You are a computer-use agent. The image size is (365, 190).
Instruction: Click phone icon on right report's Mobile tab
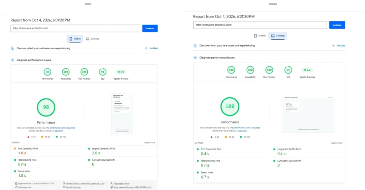[255, 36]
